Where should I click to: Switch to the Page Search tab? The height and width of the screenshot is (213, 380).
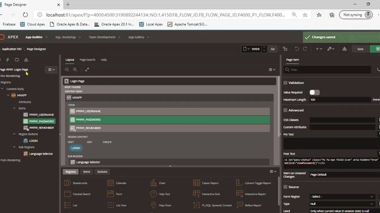click(87, 60)
